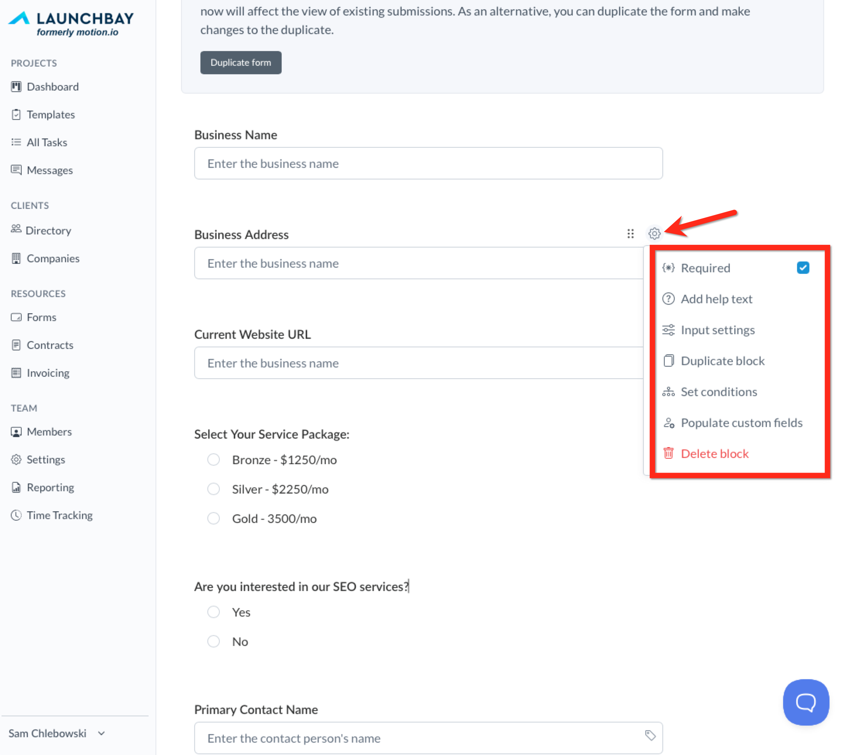Open the chat support bubble

pyautogui.click(x=806, y=702)
